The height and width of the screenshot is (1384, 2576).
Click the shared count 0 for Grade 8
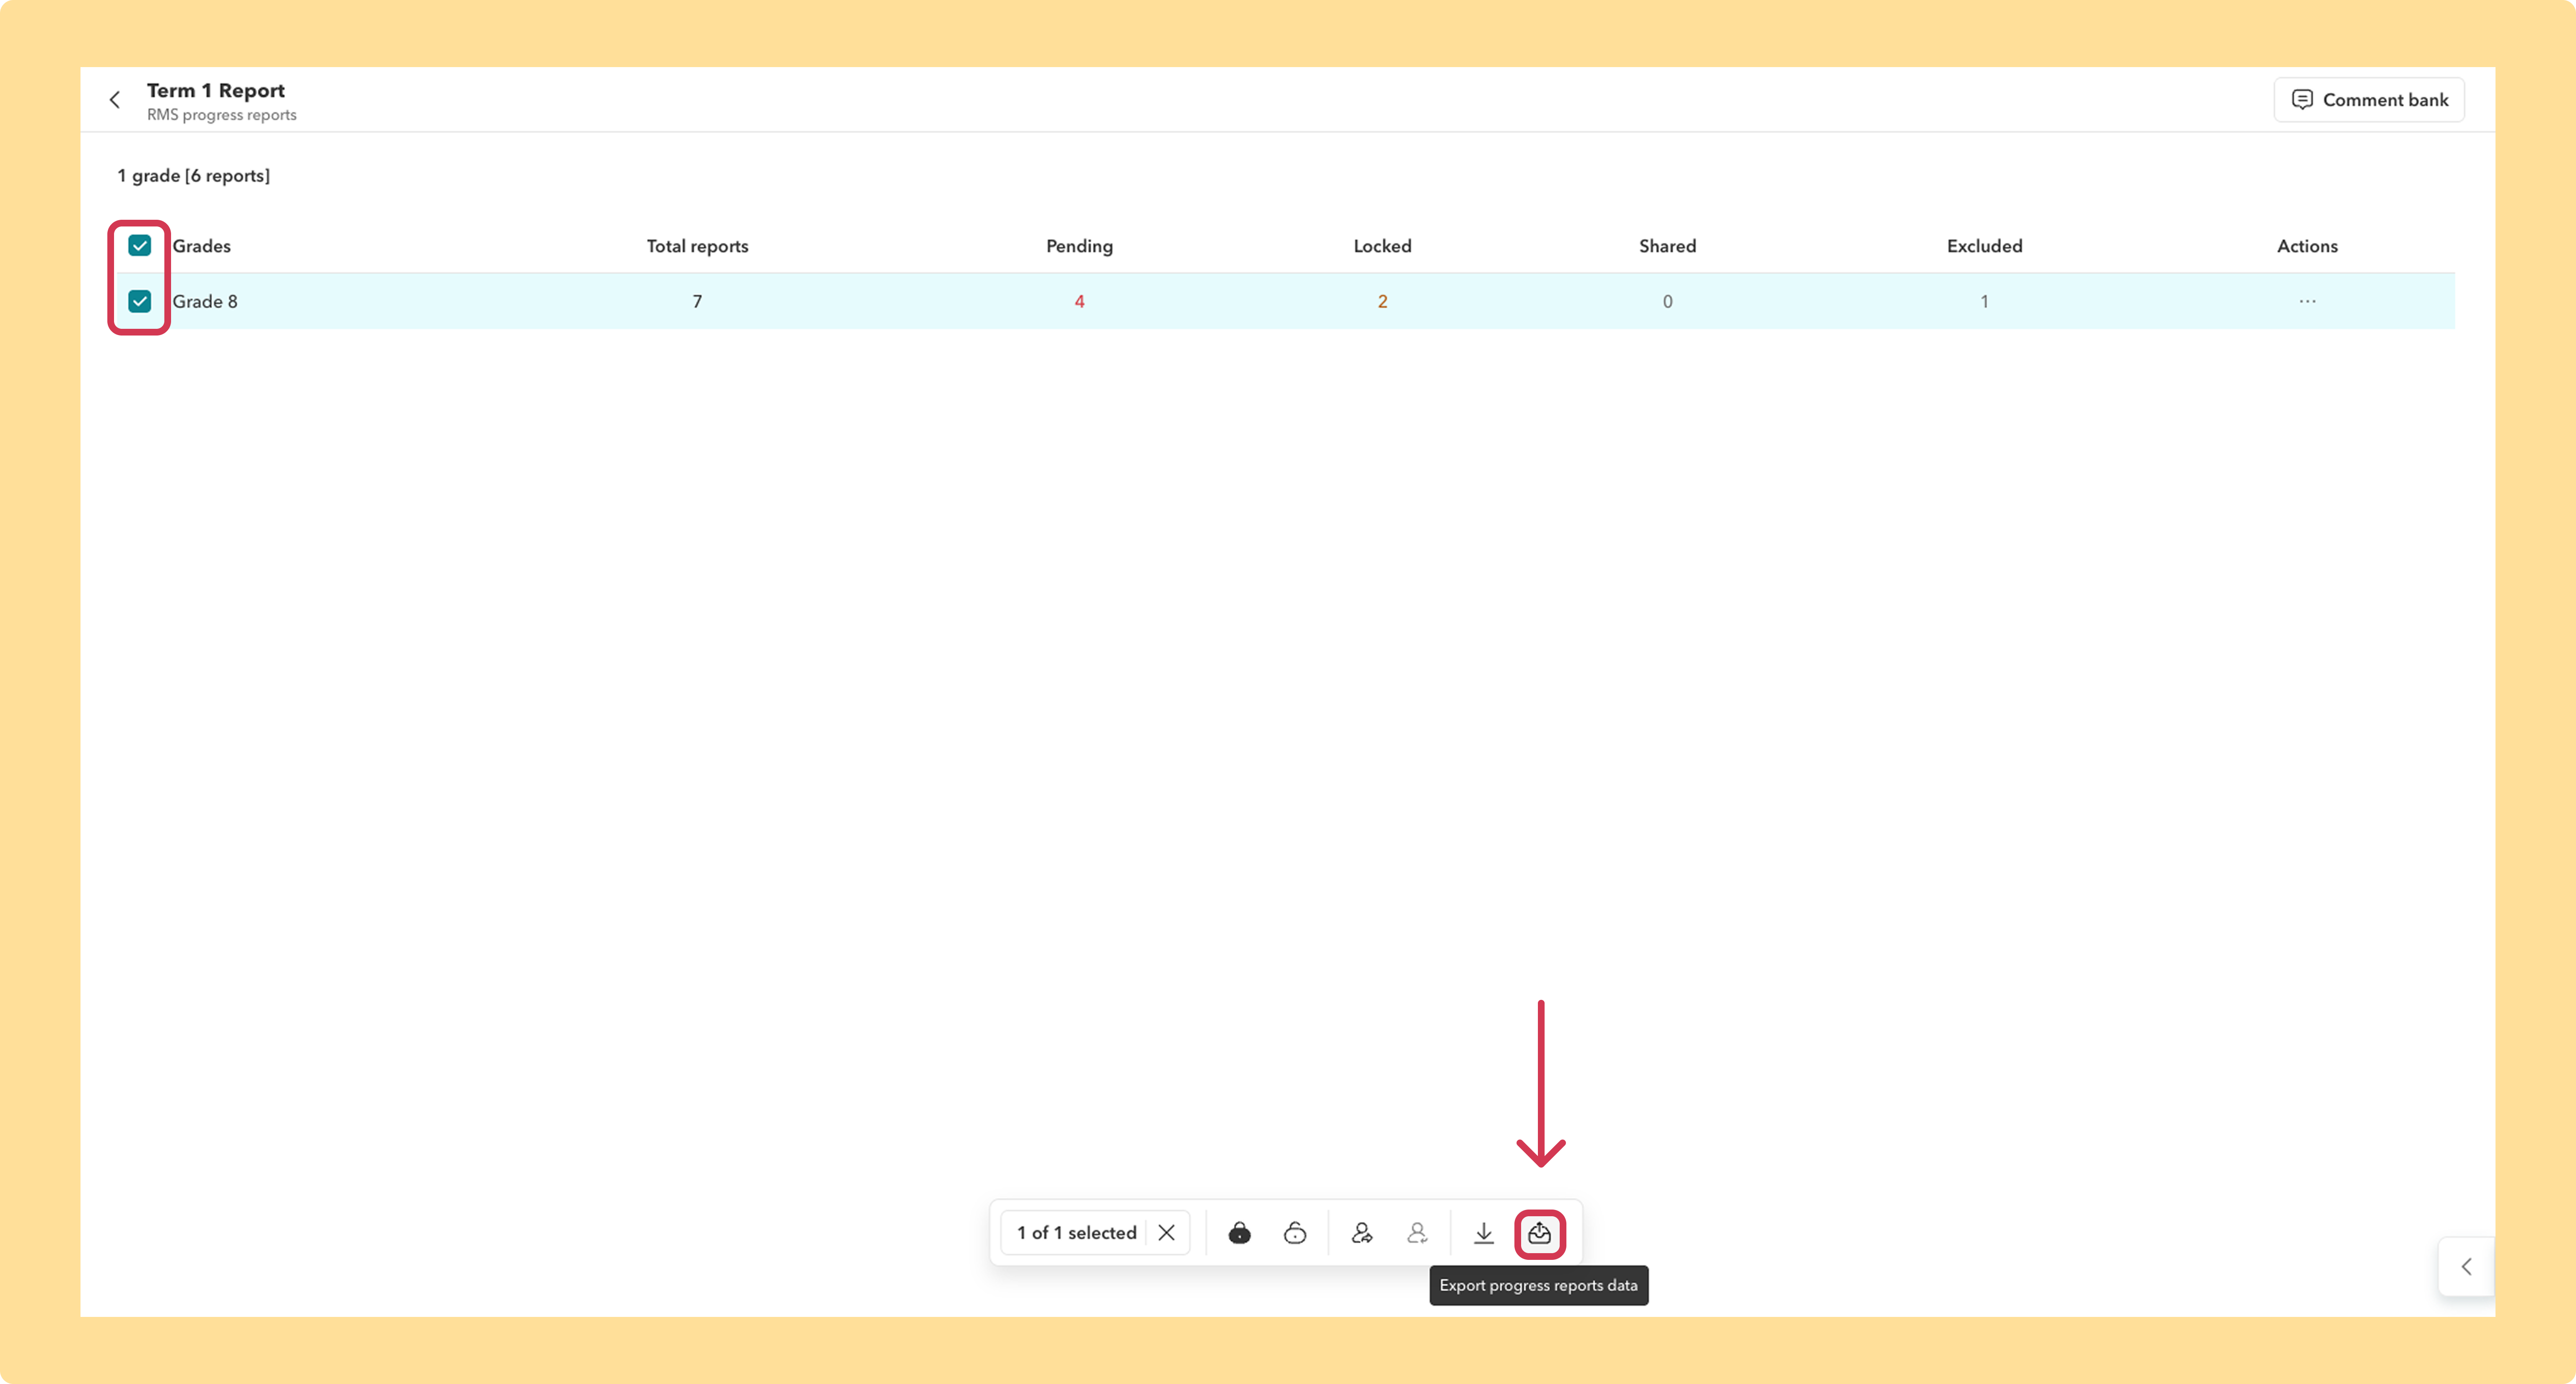pyautogui.click(x=1667, y=301)
